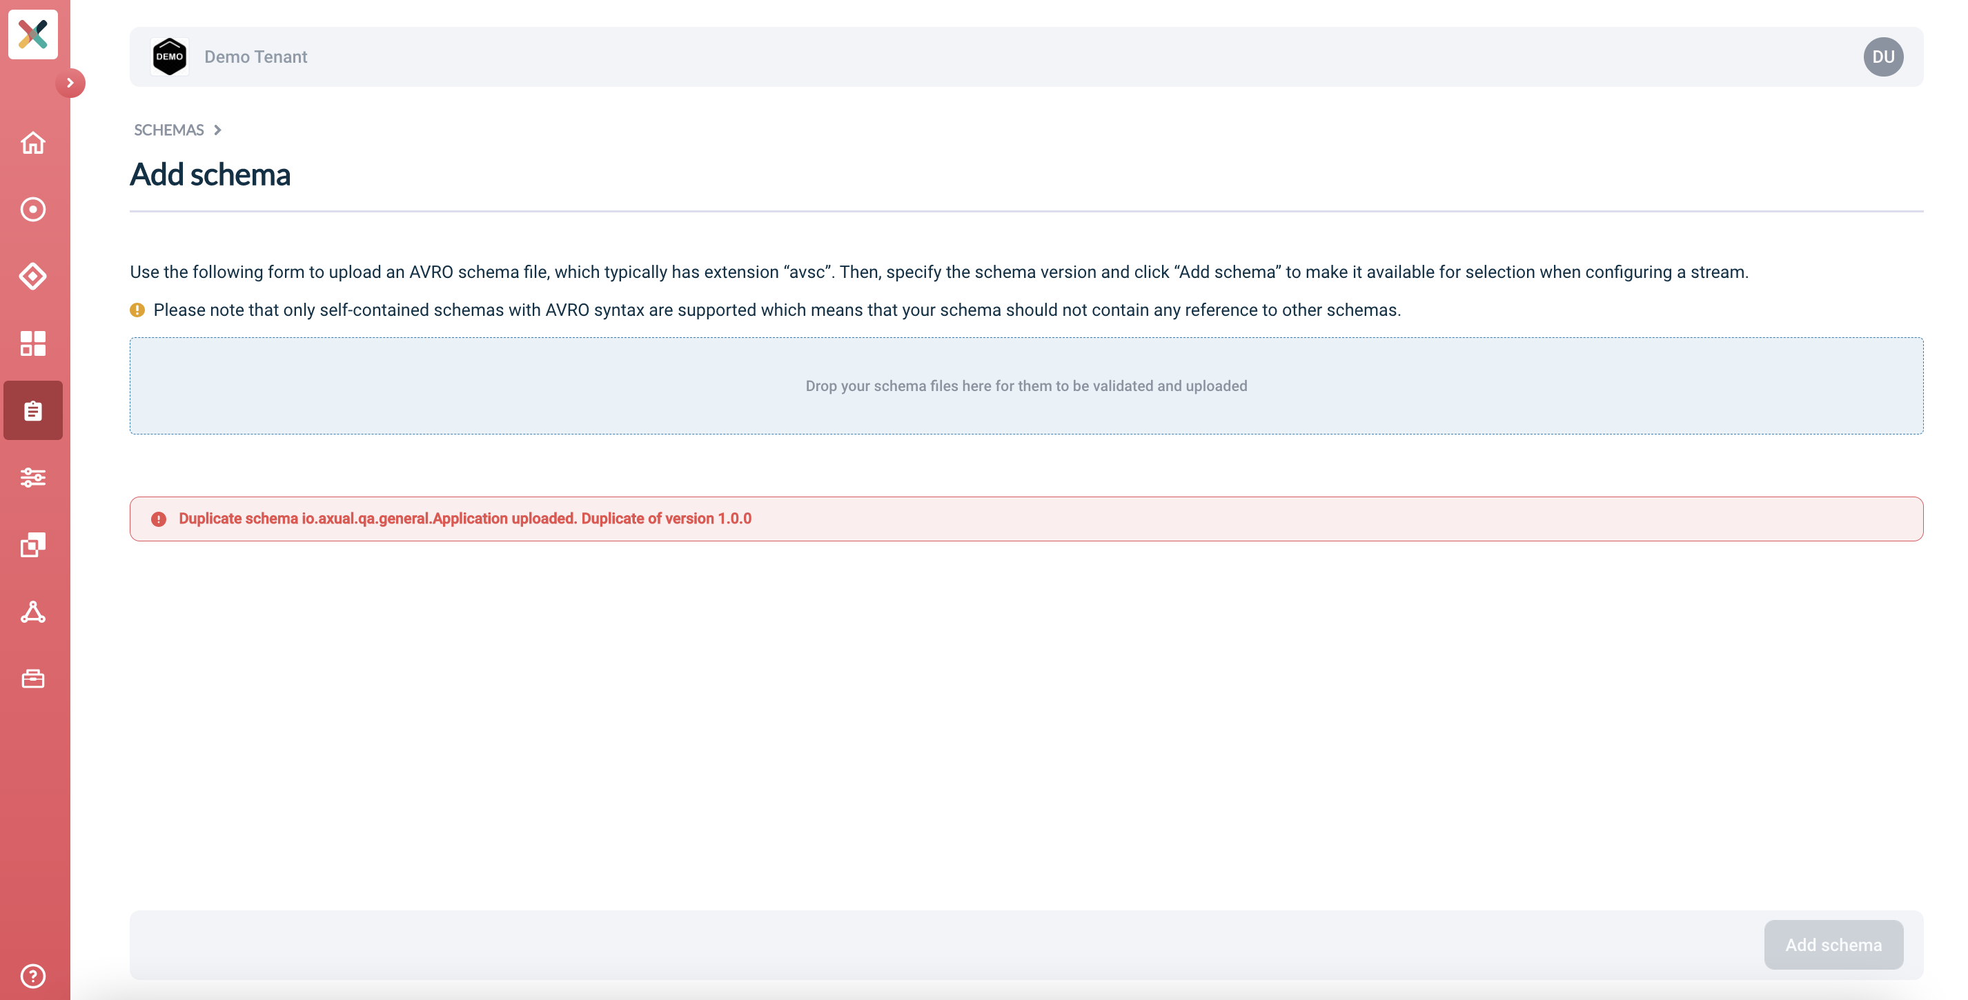This screenshot has width=1968, height=1000.
Task: Click the breadcrumb chevron after SCHEMAS
Action: (x=218, y=130)
